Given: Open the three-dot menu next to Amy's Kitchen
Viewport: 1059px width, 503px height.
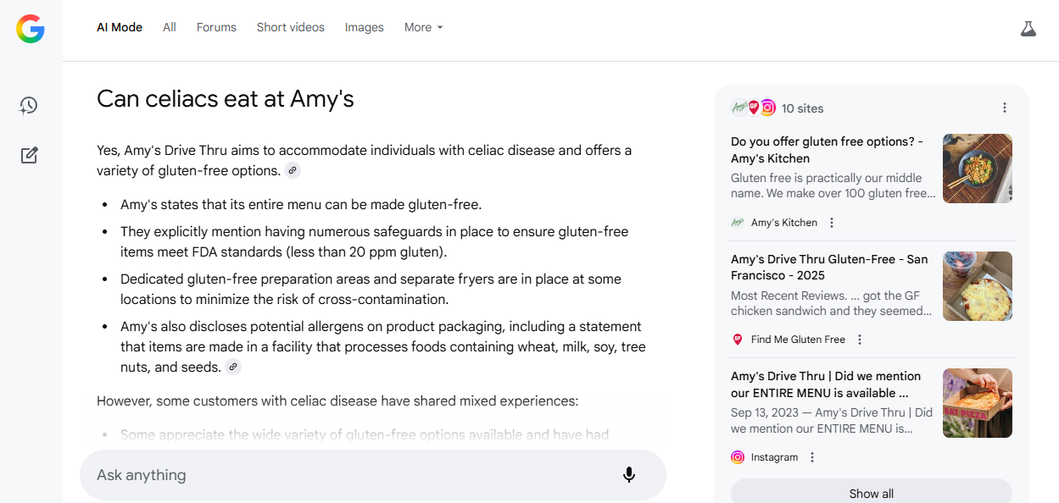Looking at the screenshot, I should click(832, 223).
